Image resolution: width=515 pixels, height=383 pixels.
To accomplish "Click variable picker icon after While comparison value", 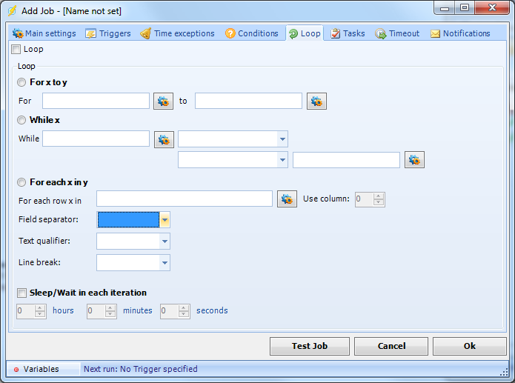I will (x=414, y=160).
